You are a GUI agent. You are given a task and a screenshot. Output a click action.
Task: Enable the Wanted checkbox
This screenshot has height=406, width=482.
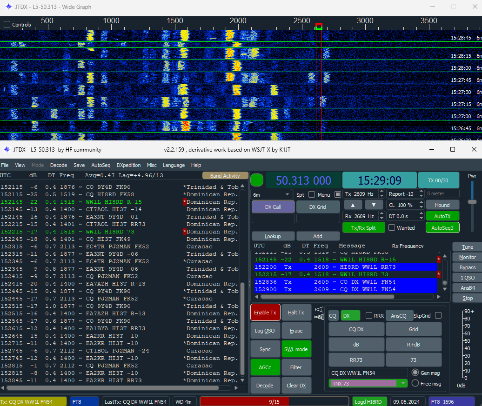point(392,228)
